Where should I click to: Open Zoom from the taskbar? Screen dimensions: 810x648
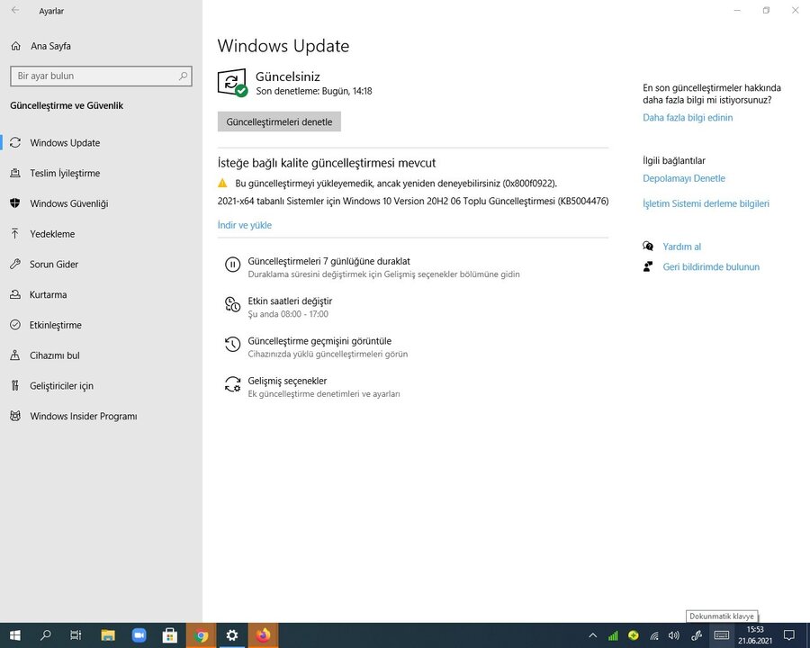(x=139, y=635)
